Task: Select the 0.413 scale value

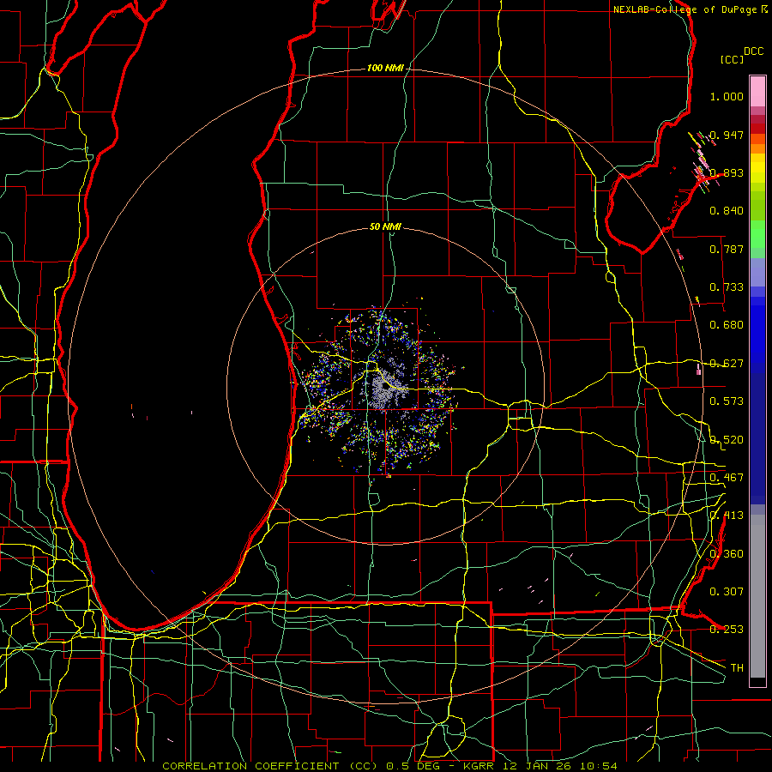Action: click(x=727, y=516)
